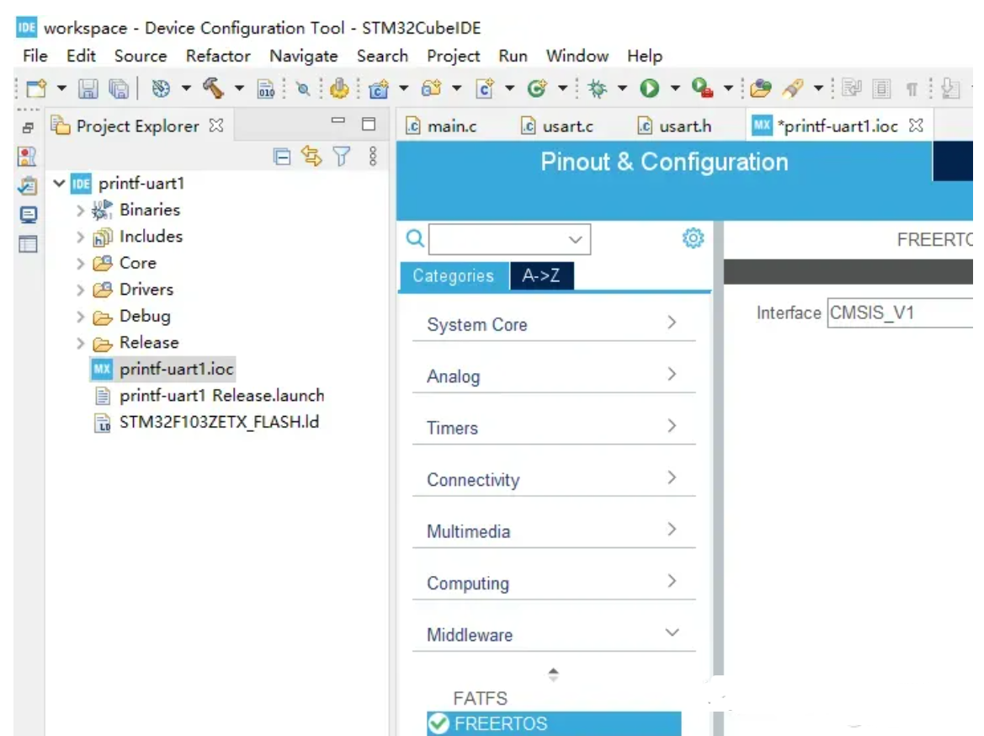This screenshot has height=736, width=984.
Task: Open the Build hammer dropdown arrow
Action: (x=239, y=88)
